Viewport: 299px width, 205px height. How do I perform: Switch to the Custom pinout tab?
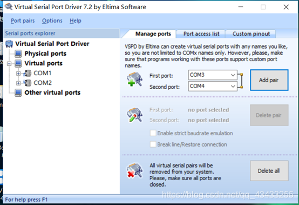[x=251, y=34]
